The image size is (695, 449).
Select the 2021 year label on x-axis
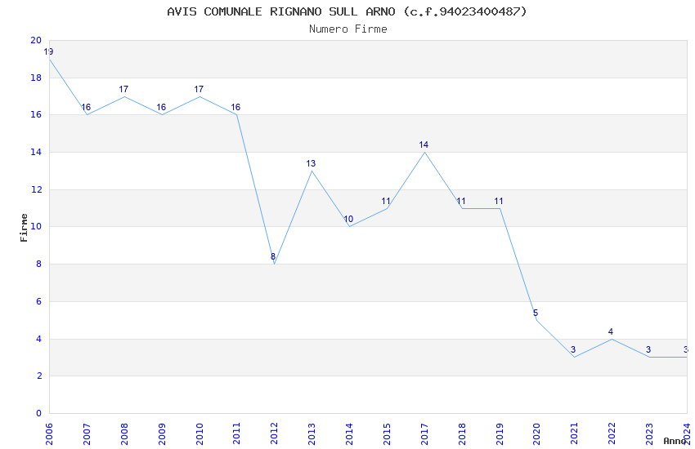click(x=575, y=433)
